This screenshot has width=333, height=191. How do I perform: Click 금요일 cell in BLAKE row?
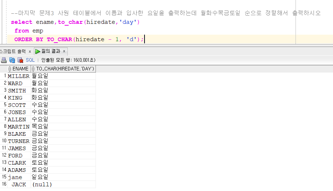point(63,134)
